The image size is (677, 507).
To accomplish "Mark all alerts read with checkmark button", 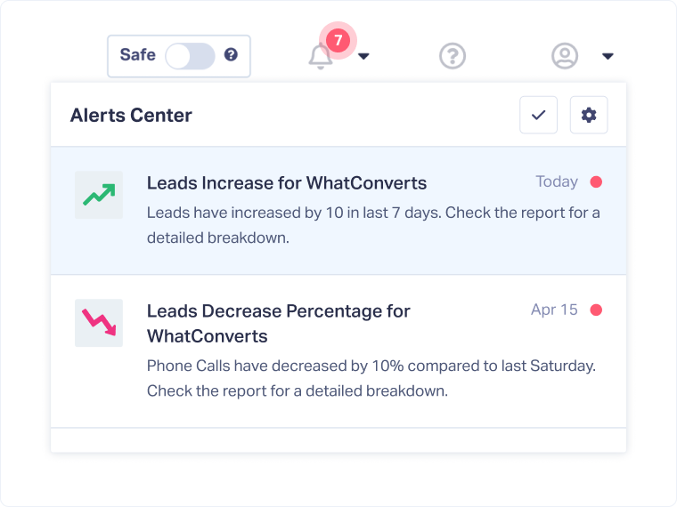I will [x=538, y=115].
